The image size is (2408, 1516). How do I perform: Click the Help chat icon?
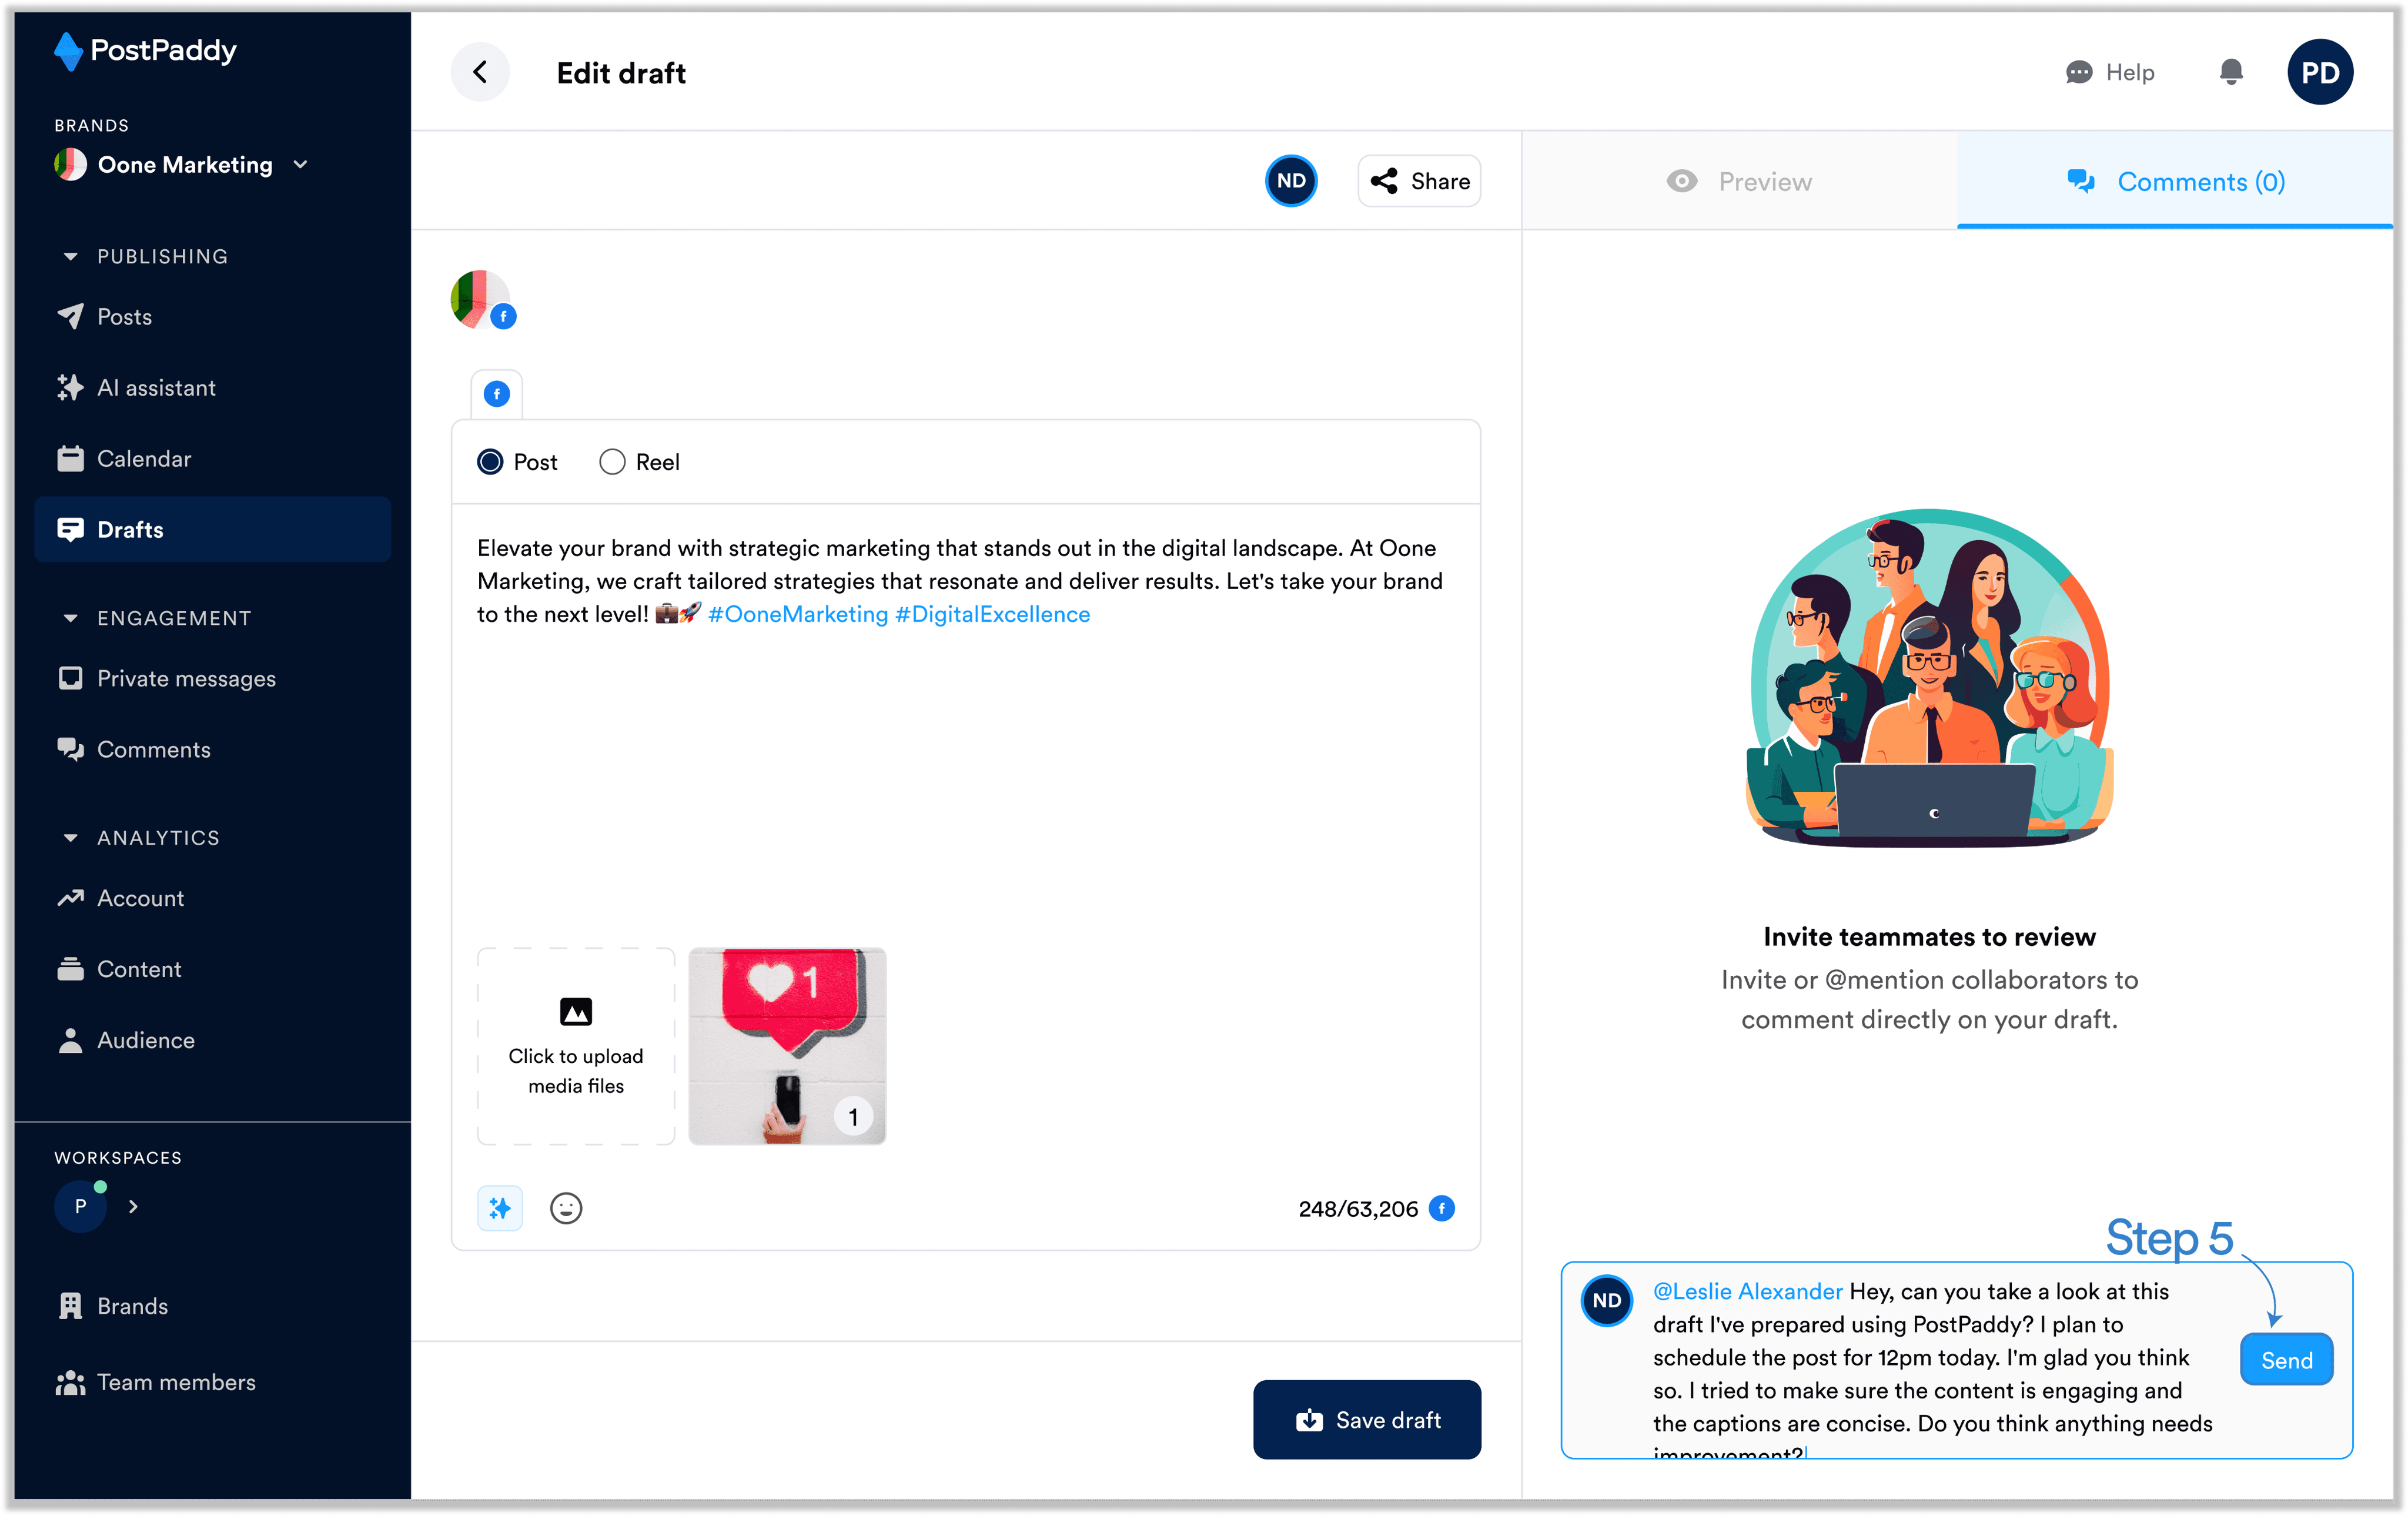click(2078, 72)
